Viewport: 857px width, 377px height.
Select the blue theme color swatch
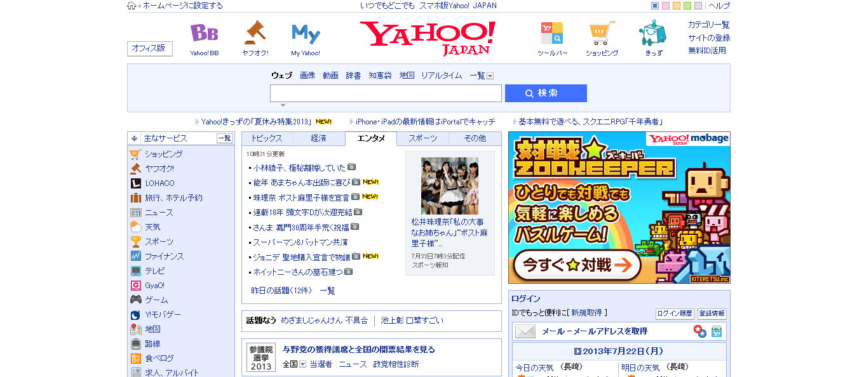tap(655, 6)
